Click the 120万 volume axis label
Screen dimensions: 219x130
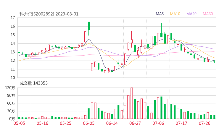[x=10, y=88]
